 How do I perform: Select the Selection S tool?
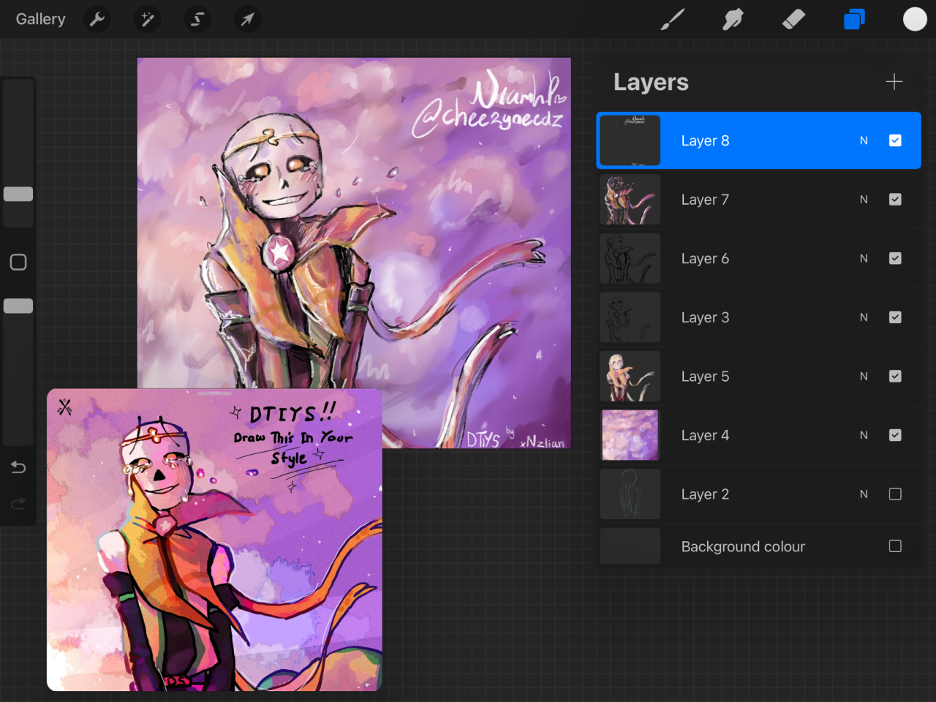[197, 19]
